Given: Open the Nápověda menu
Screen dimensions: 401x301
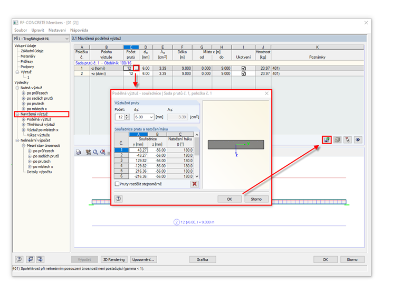Looking at the screenshot, I should tap(79, 30).
